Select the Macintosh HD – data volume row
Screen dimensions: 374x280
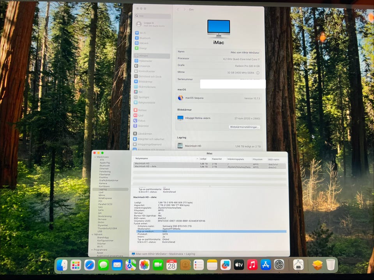[210, 167]
